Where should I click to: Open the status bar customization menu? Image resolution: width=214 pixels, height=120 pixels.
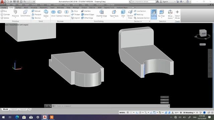[x=212, y=113]
